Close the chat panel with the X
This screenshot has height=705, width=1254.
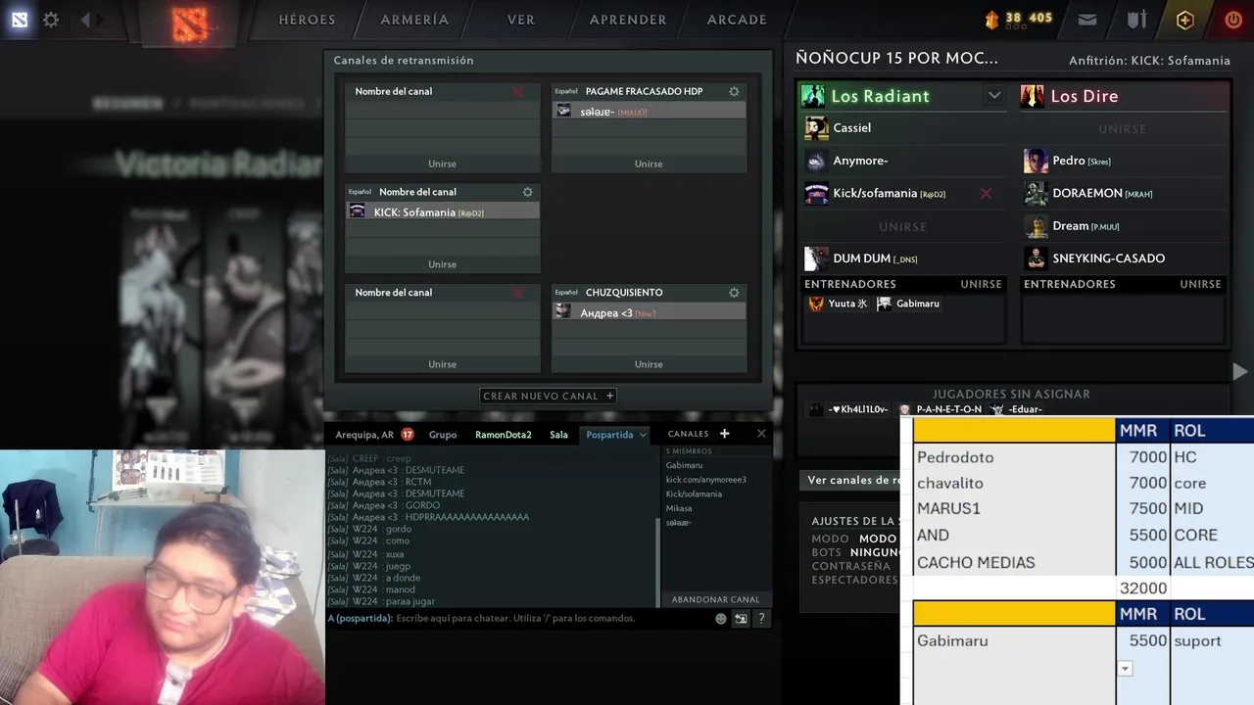(x=761, y=434)
